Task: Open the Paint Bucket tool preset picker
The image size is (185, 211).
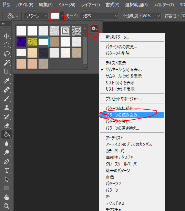Action: tap(13, 16)
